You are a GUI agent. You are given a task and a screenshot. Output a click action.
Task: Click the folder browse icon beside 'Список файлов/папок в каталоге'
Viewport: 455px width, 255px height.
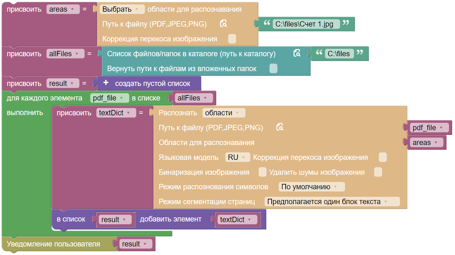click(x=297, y=53)
